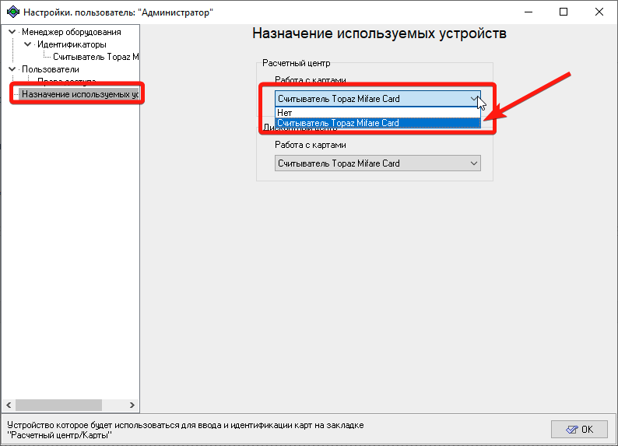This screenshot has height=446, width=618.
Task: Collapse the Идентификаторы tree node
Action: point(27,44)
